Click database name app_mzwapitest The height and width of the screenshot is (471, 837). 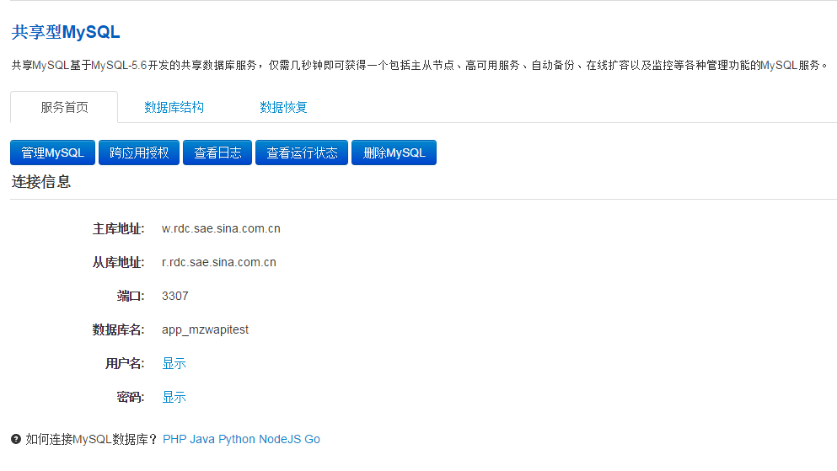[205, 330]
